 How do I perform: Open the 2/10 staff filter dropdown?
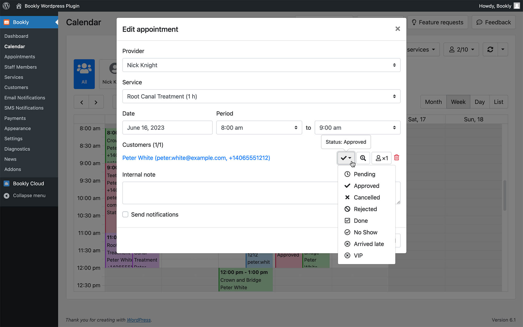tap(461, 49)
